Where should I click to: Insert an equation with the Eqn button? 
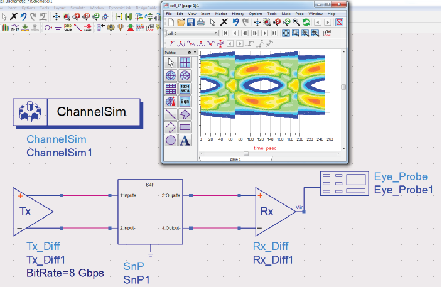pos(185,102)
